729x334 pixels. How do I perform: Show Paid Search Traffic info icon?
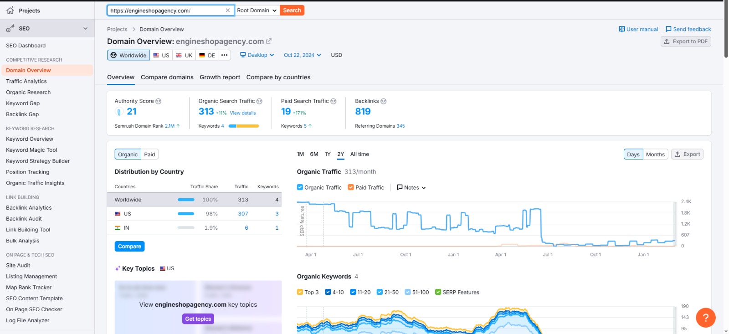pos(333,101)
